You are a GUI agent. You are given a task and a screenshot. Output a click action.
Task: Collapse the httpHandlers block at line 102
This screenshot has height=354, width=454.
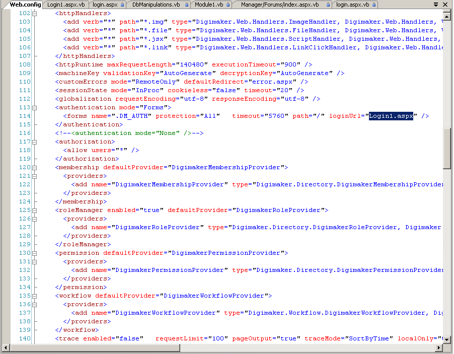tap(34, 13)
